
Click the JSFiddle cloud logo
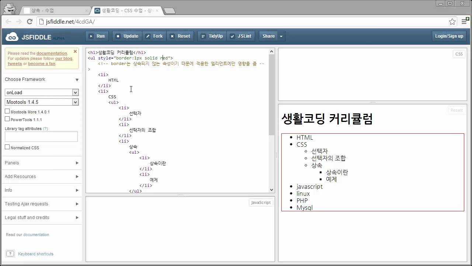coord(12,37)
